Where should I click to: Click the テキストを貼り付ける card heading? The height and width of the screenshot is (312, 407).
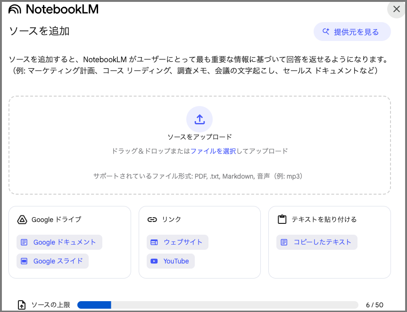coord(324,220)
